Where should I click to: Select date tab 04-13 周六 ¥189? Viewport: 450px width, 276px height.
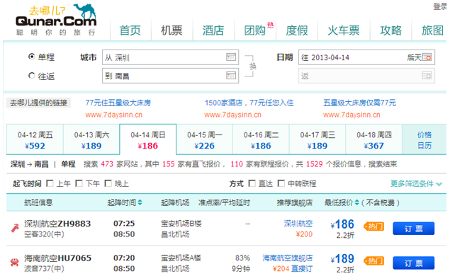click(91, 140)
